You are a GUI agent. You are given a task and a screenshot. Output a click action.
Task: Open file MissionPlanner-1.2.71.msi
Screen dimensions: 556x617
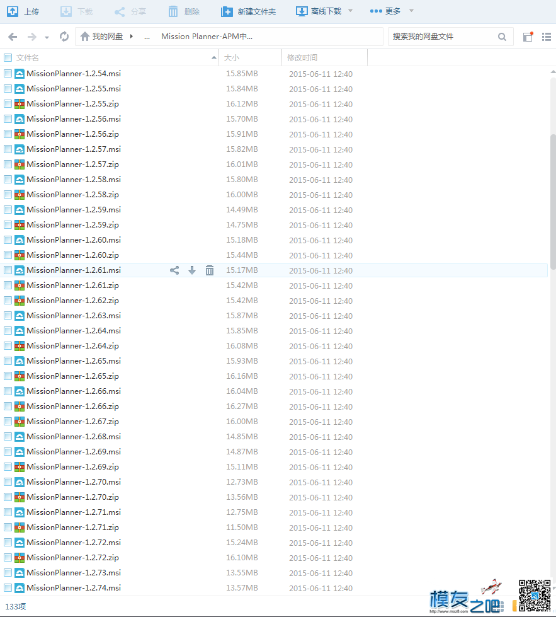click(74, 512)
